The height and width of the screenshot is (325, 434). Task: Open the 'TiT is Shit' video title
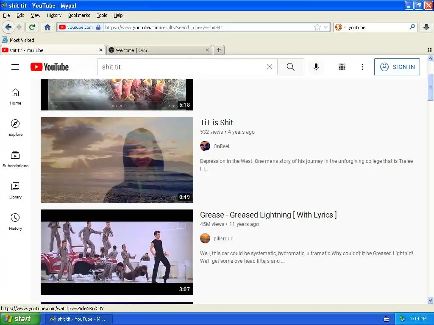pos(217,122)
